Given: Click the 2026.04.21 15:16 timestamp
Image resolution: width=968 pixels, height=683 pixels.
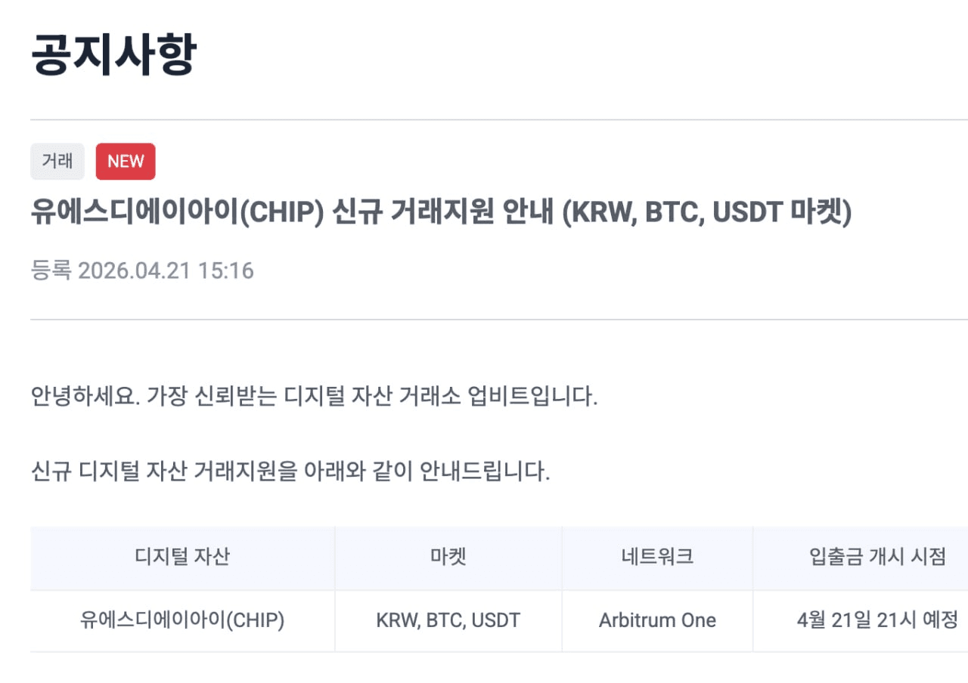Looking at the screenshot, I should pyautogui.click(x=166, y=270).
